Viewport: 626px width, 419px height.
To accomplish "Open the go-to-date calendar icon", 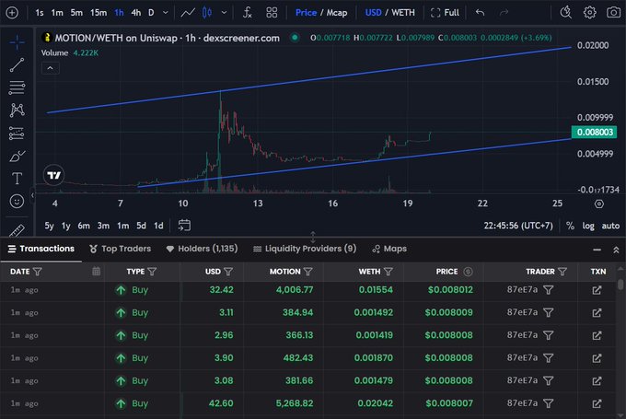I will click(x=184, y=226).
